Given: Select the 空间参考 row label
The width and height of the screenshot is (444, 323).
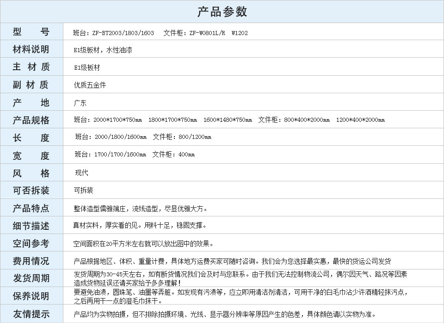Looking at the screenshot, I should point(31,243).
